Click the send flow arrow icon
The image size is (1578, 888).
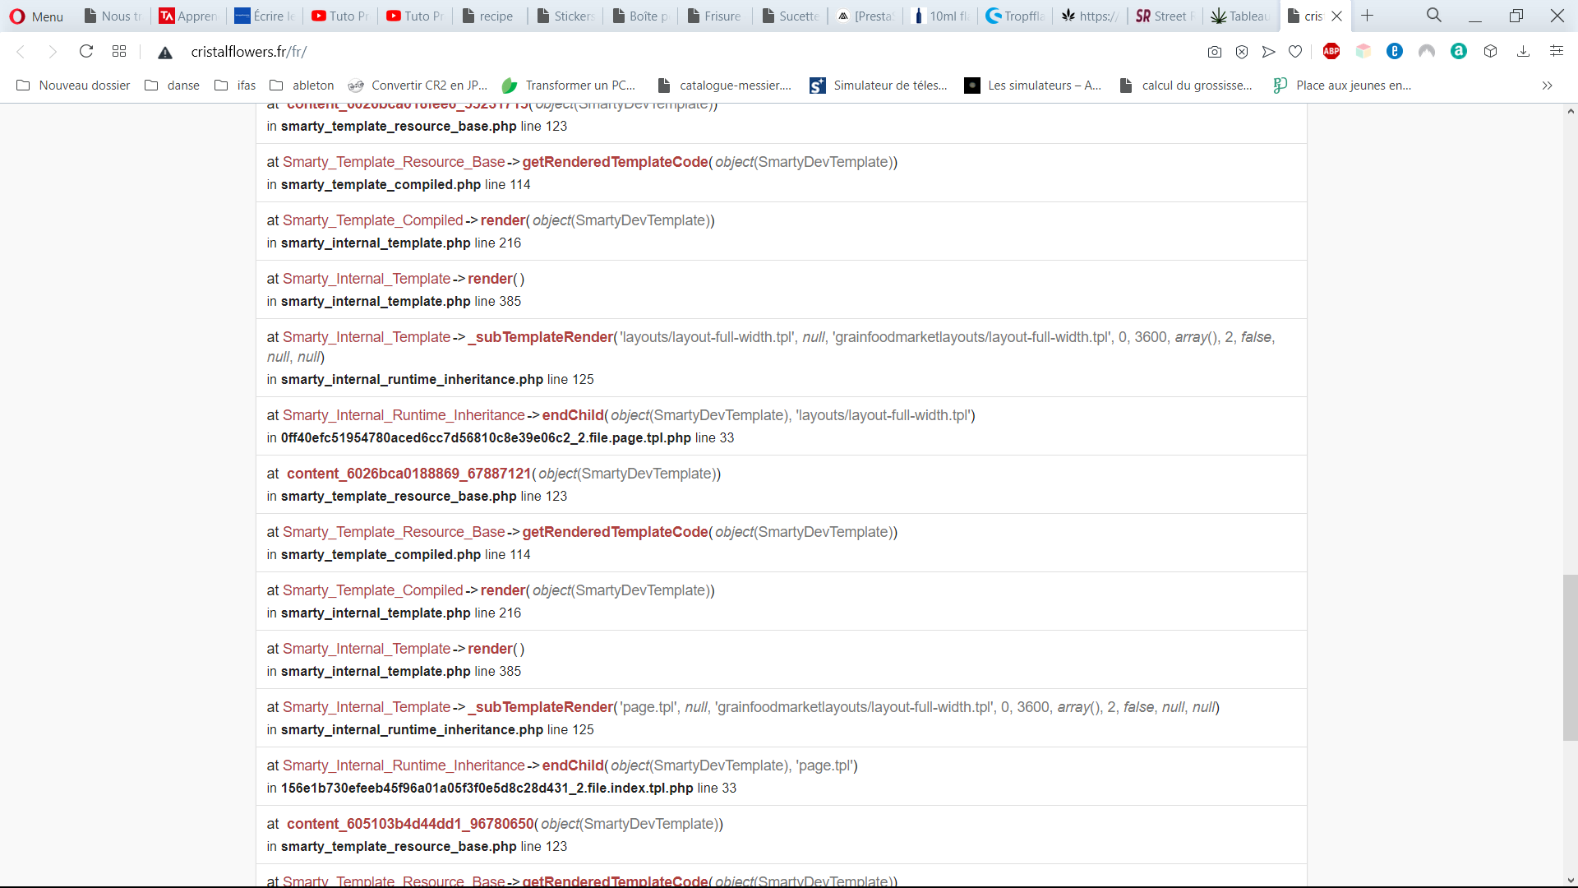(x=1268, y=52)
